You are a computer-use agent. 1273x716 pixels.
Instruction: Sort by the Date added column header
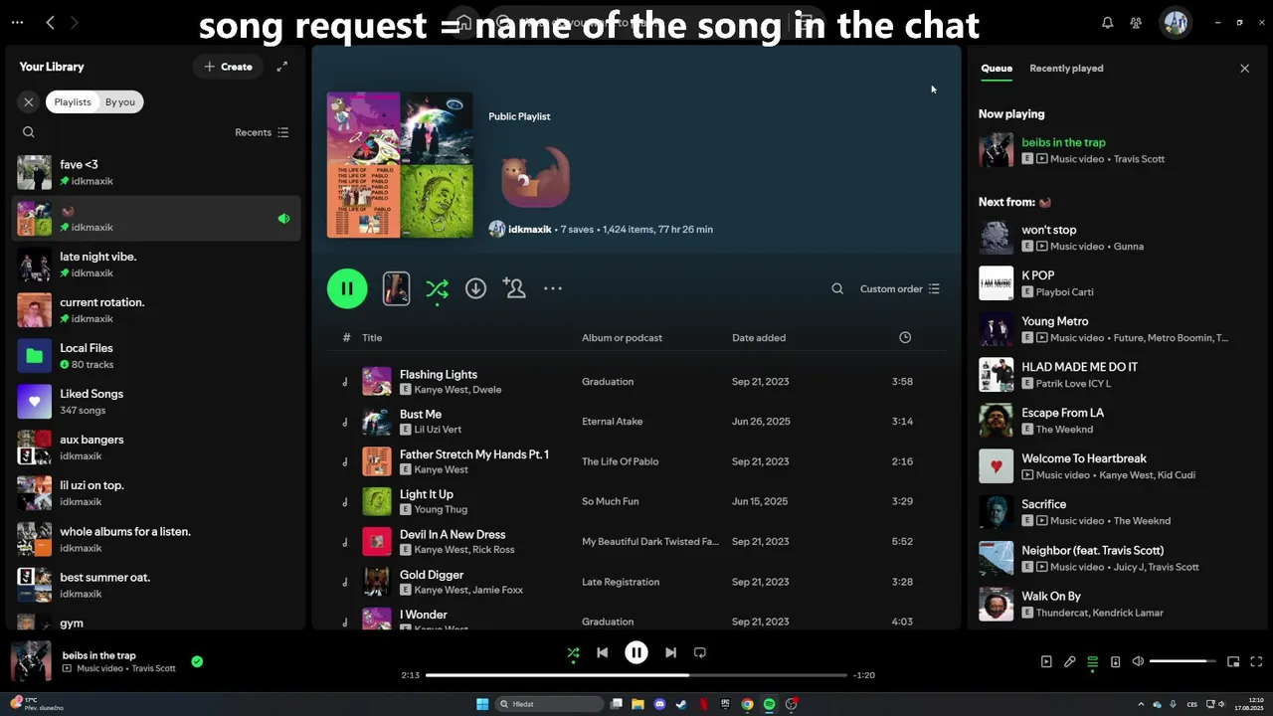[759, 338]
